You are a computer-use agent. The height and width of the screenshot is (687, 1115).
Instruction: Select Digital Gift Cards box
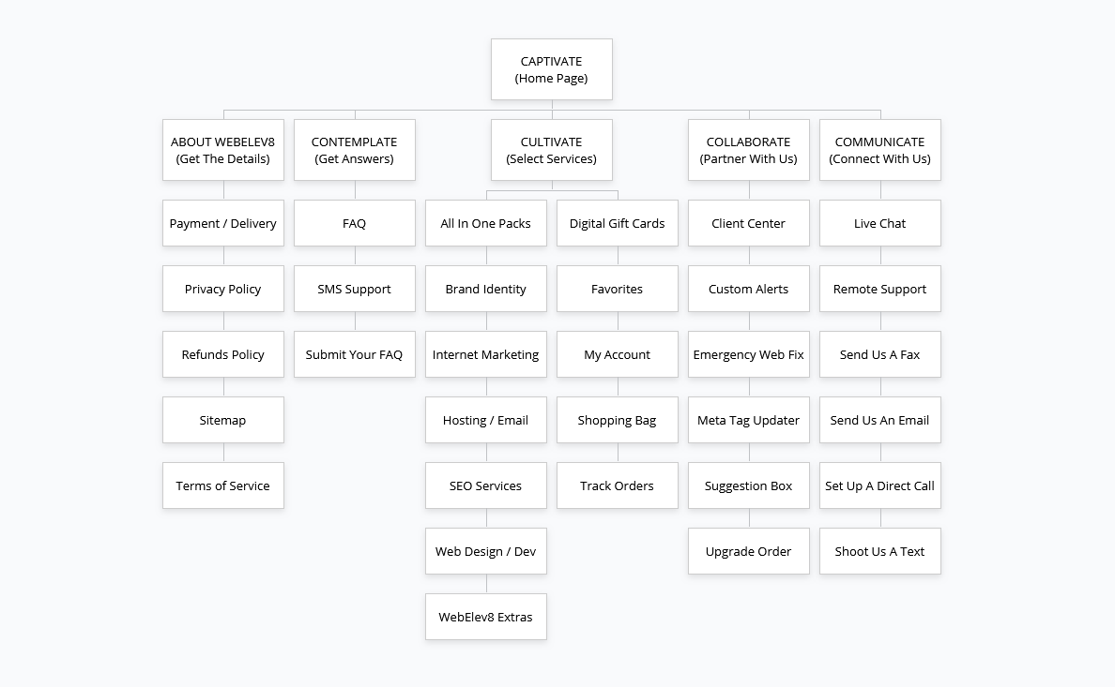pyautogui.click(x=617, y=223)
